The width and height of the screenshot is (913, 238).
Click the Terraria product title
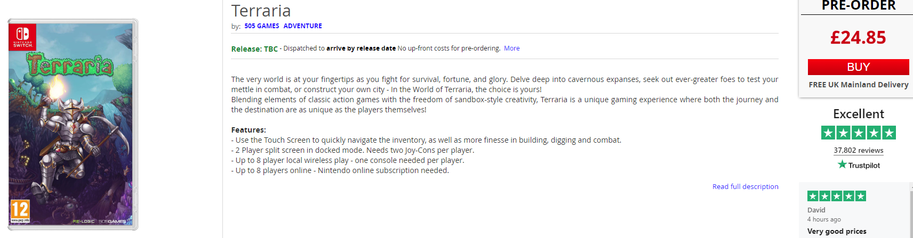[x=261, y=11]
